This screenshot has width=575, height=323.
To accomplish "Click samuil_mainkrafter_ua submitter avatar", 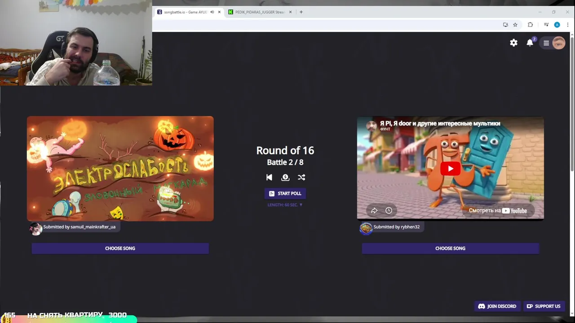I will click(35, 228).
